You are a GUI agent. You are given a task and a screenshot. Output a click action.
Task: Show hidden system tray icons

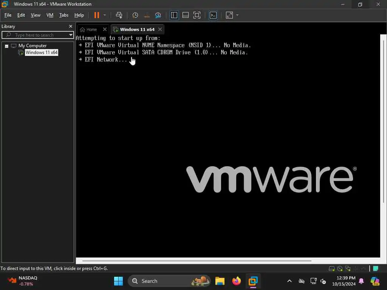[289, 281]
